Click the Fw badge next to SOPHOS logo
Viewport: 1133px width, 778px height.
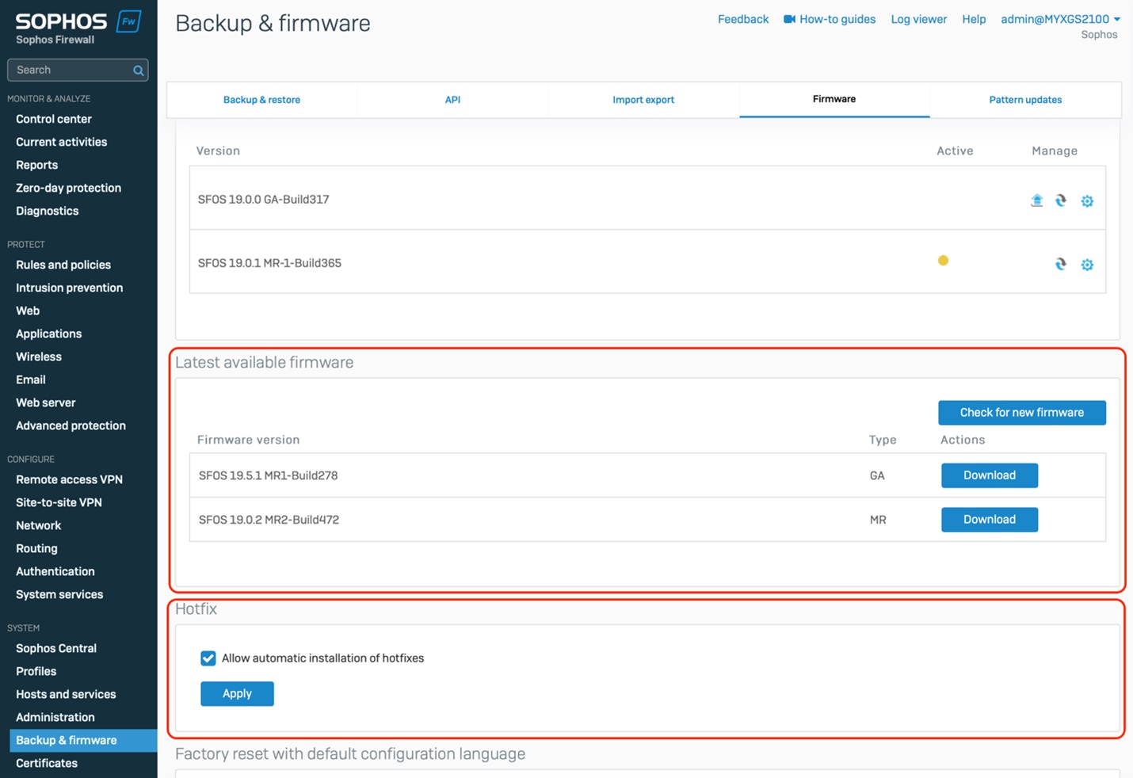click(128, 21)
